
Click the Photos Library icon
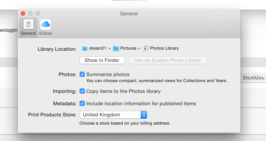click(145, 48)
